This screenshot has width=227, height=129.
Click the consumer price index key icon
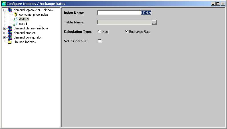15,15
